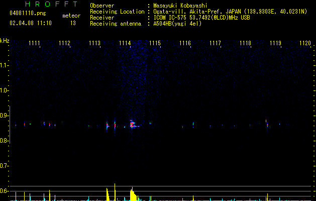Click time marker 1111
The image size is (316, 201).
click(x=34, y=43)
